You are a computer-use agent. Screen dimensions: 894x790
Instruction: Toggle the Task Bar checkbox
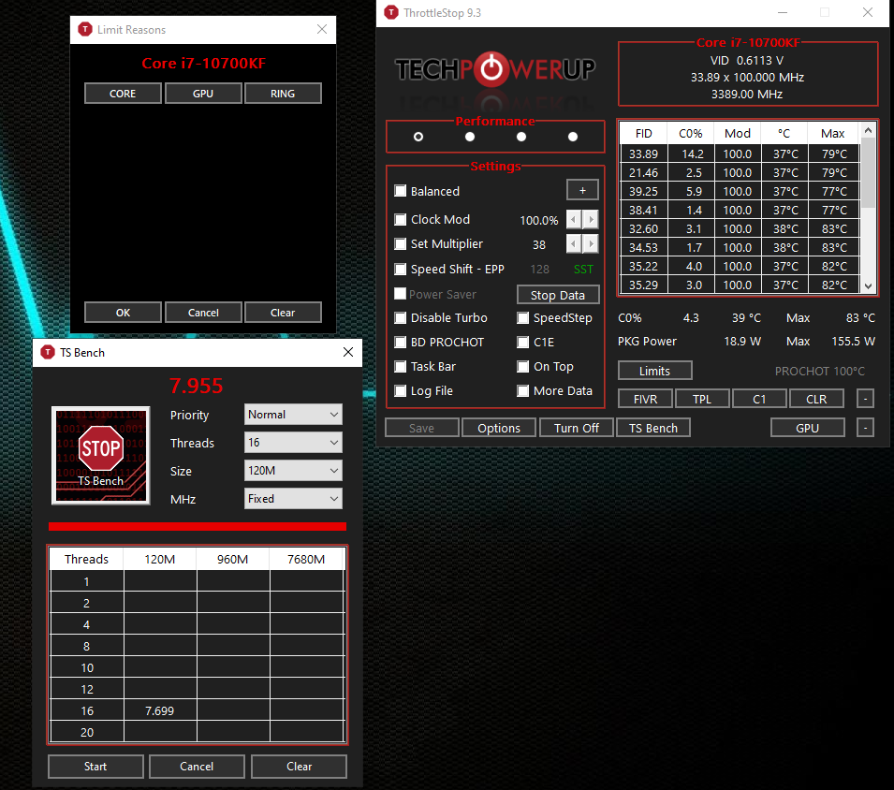tap(401, 367)
